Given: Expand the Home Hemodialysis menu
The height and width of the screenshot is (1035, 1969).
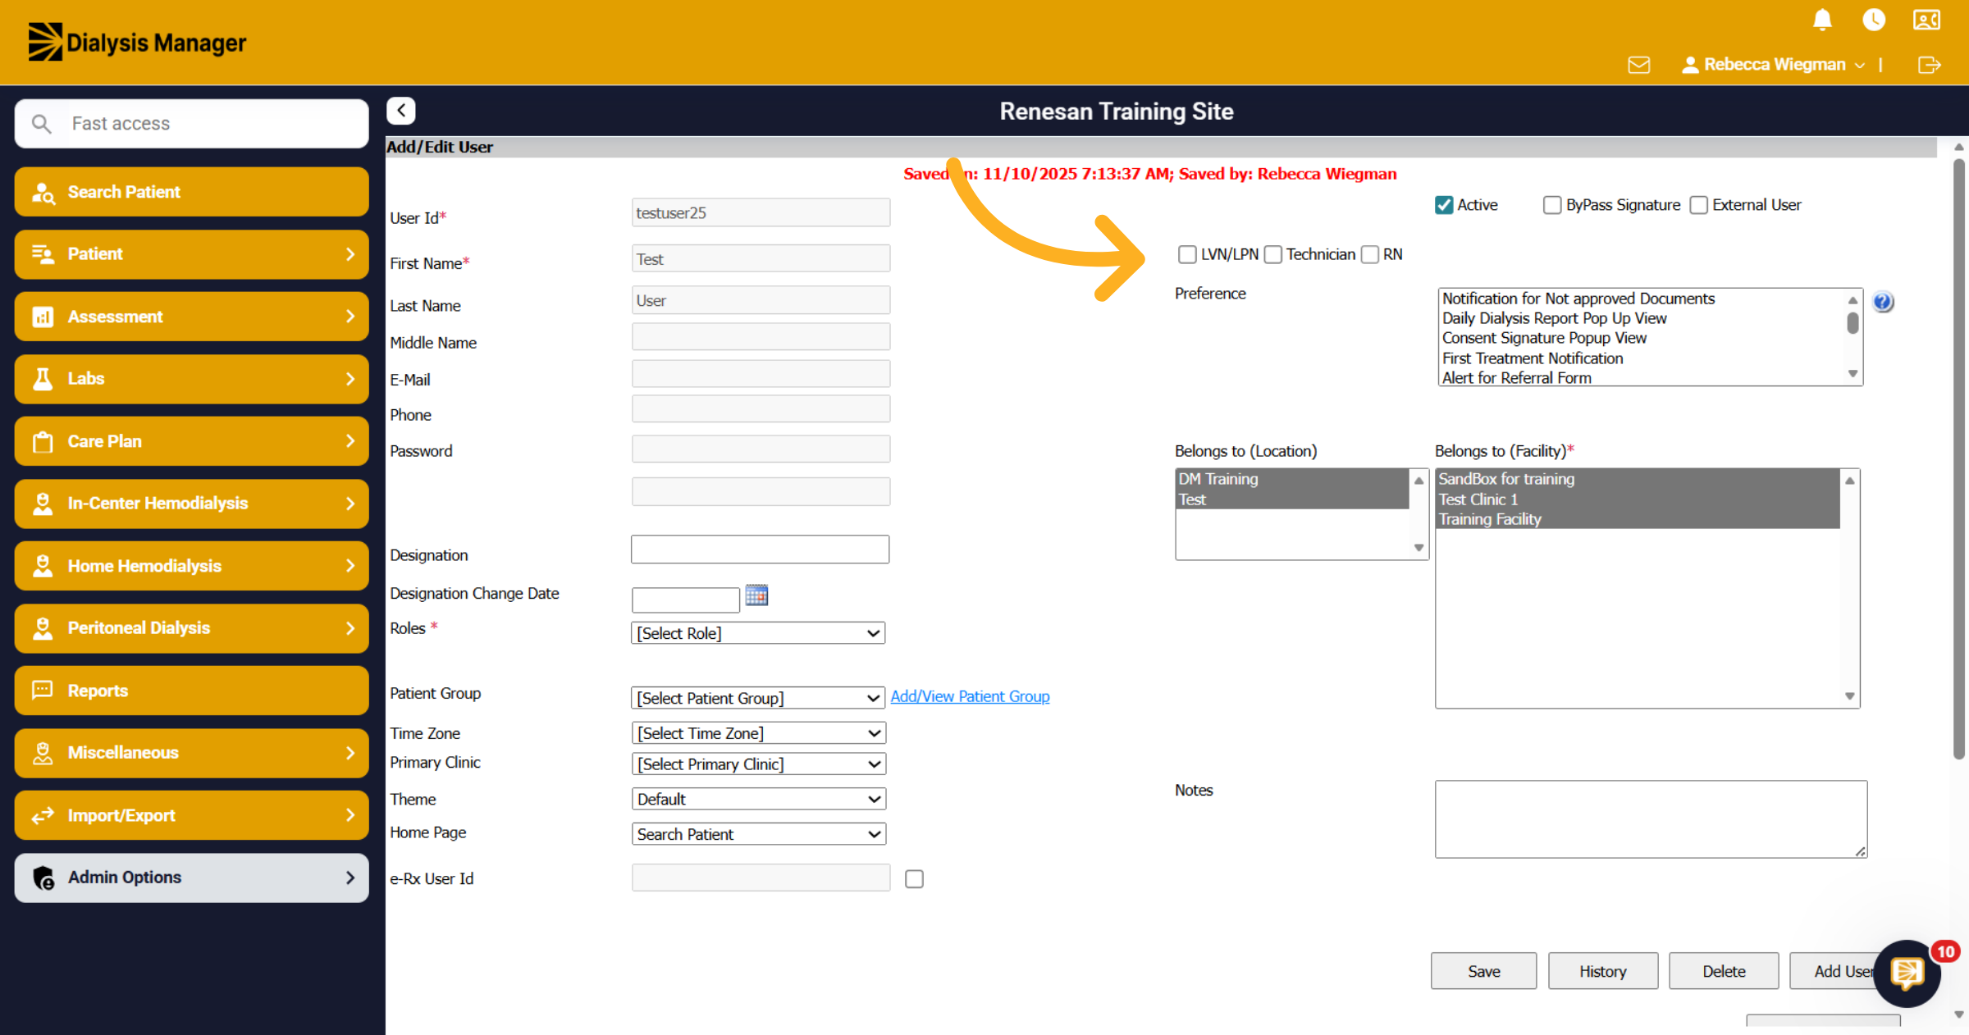Looking at the screenshot, I should (x=191, y=567).
